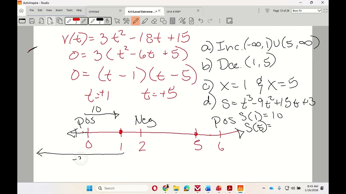Select the black pen preset

click(100, 21)
